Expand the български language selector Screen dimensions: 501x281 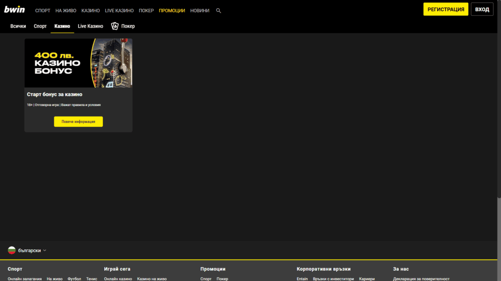[29, 250]
